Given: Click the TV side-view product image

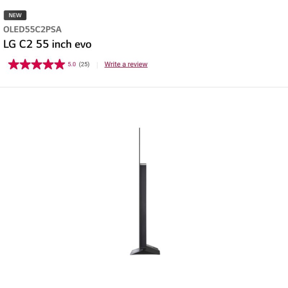Looking at the screenshot, I should 145,191.
